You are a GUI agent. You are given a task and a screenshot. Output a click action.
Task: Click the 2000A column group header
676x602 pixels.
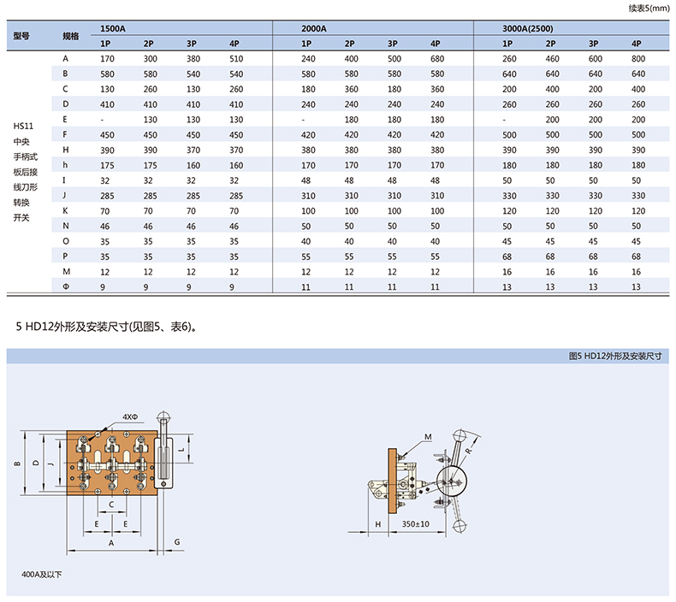point(314,29)
